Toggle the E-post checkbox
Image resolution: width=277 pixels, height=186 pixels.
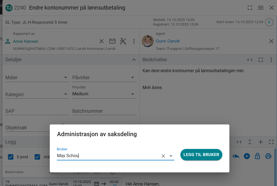tap(11, 157)
